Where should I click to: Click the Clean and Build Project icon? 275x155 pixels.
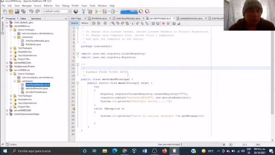tap(90, 12)
